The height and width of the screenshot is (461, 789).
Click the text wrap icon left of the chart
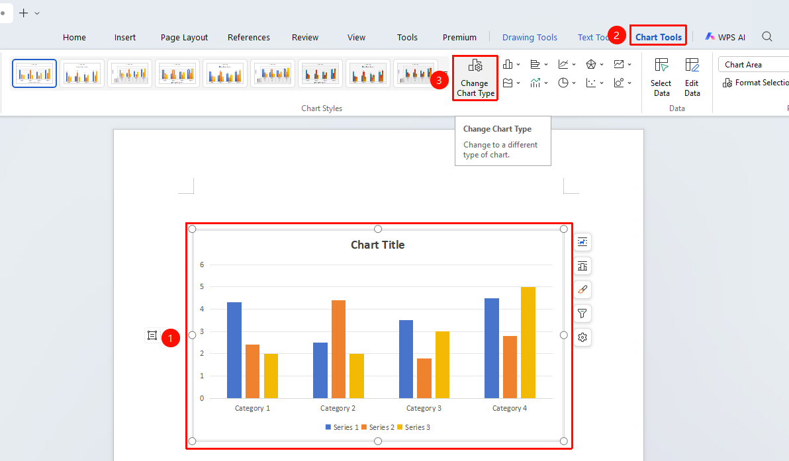pos(152,335)
